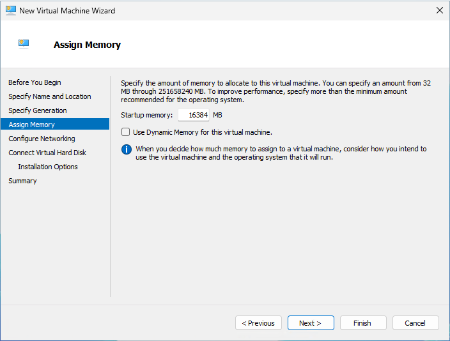Jump to the Configure Networking step

[42, 139]
